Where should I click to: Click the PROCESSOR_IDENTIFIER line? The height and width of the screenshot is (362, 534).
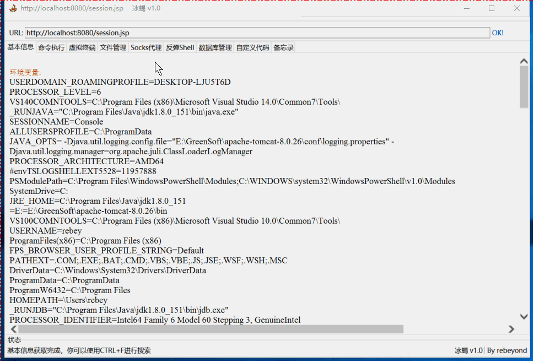(x=155, y=320)
